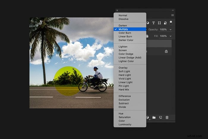Open the Layers panel hamburger menu
Image resolution: width=208 pixels, height=139 pixels.
(x=173, y=15)
